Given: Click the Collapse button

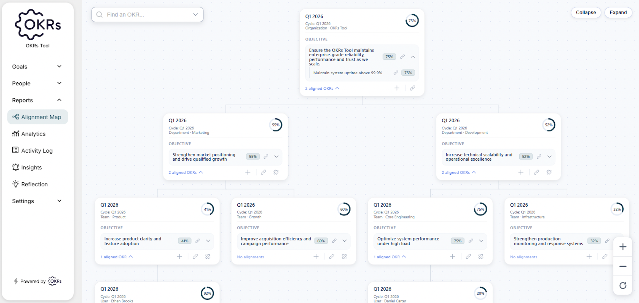Looking at the screenshot, I should [x=586, y=13].
